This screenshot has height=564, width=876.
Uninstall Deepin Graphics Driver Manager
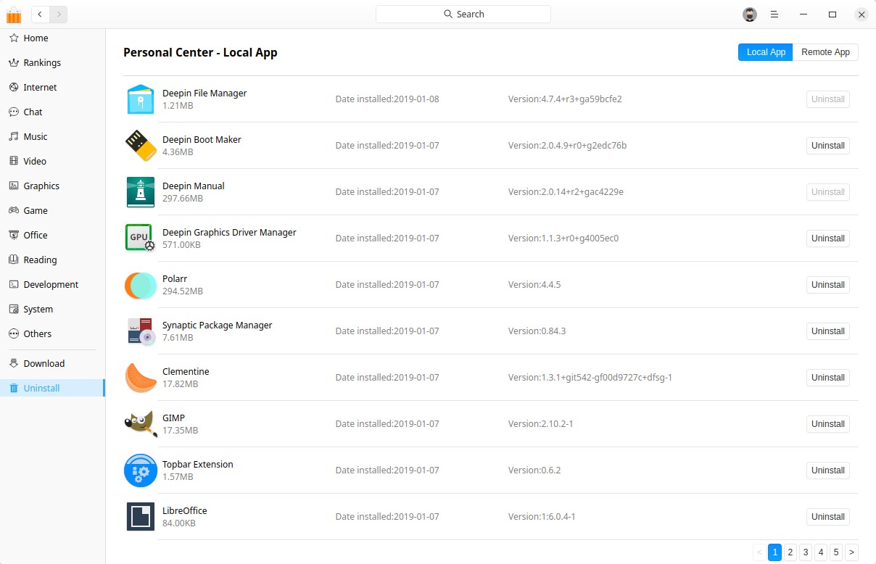[828, 239]
